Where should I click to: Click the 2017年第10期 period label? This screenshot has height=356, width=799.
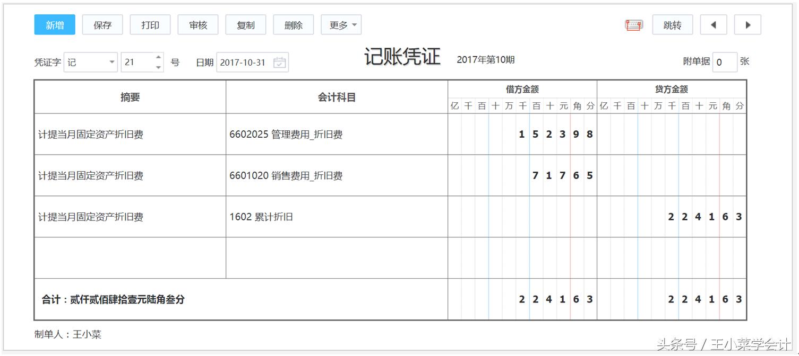tap(486, 60)
